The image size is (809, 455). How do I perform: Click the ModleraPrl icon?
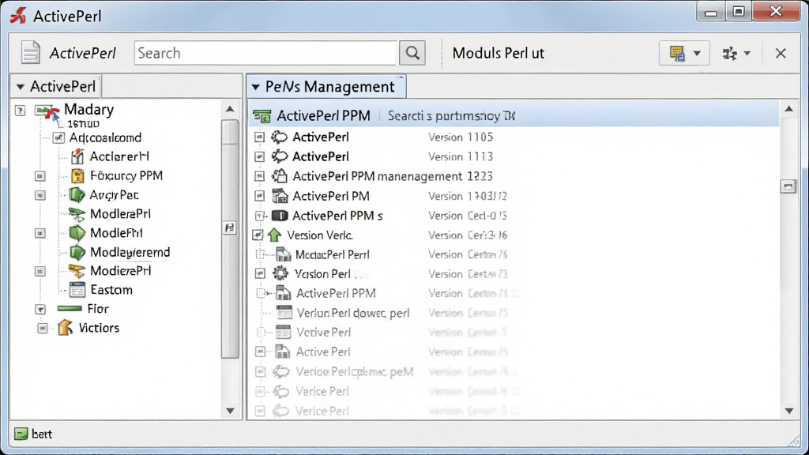(x=77, y=214)
